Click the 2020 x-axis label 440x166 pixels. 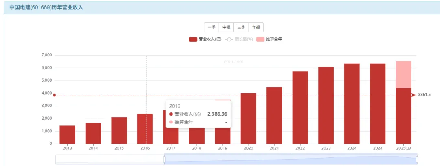coord(249,148)
